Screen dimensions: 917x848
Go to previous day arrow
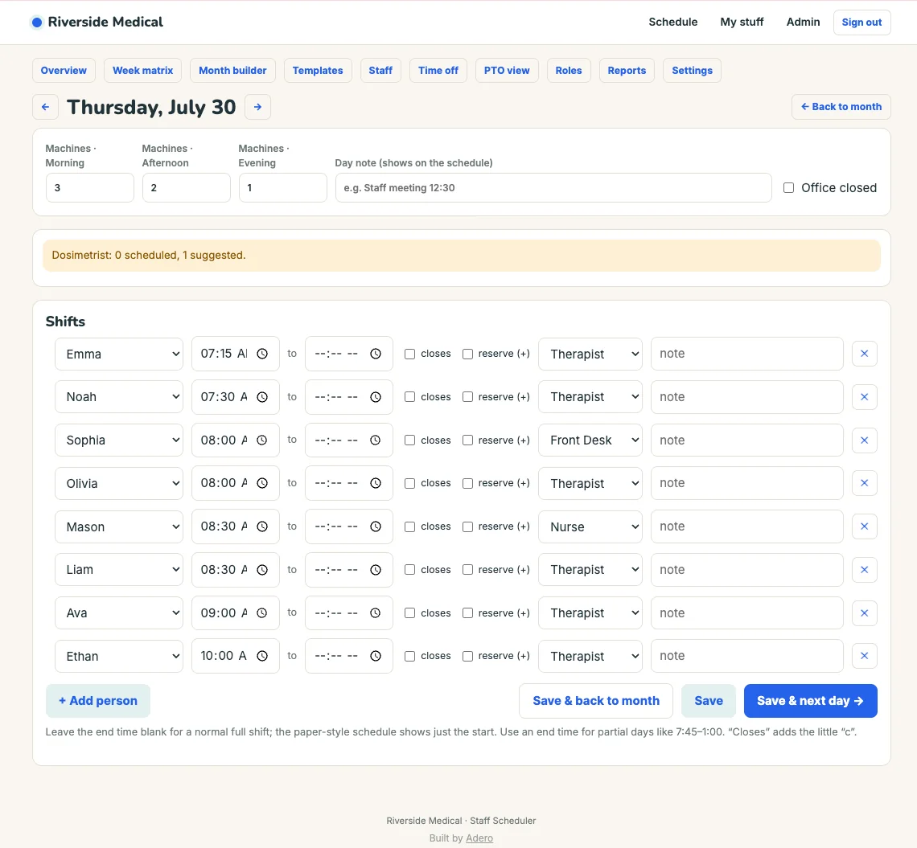[45, 107]
